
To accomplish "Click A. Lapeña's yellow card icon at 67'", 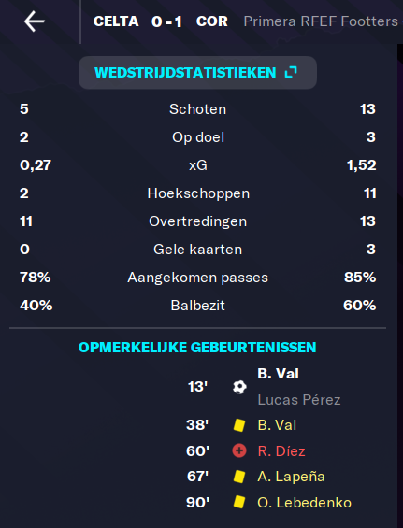I will click(x=239, y=477).
